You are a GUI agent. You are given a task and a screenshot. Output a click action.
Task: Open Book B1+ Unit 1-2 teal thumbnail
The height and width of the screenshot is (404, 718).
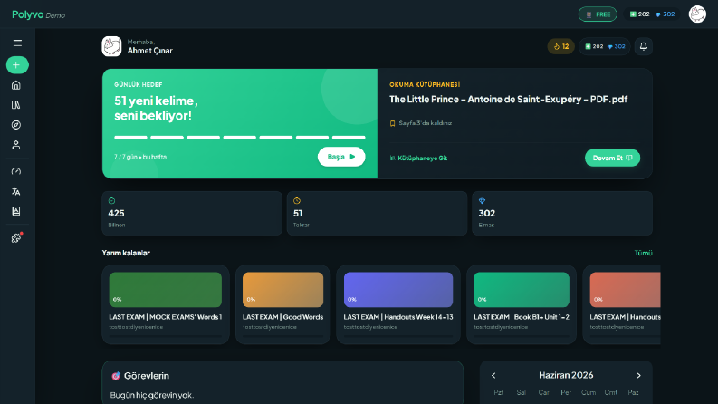[522, 290]
